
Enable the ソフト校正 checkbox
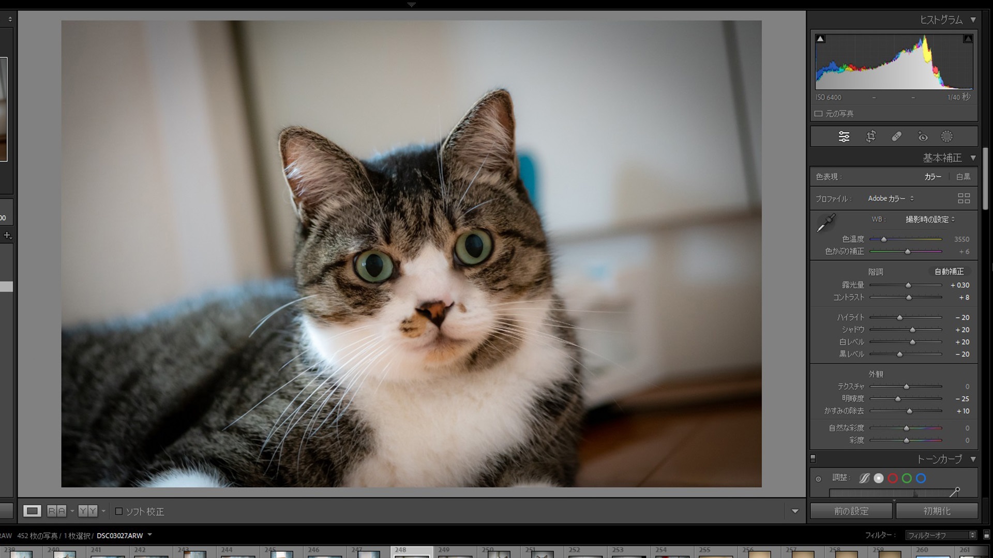(119, 512)
